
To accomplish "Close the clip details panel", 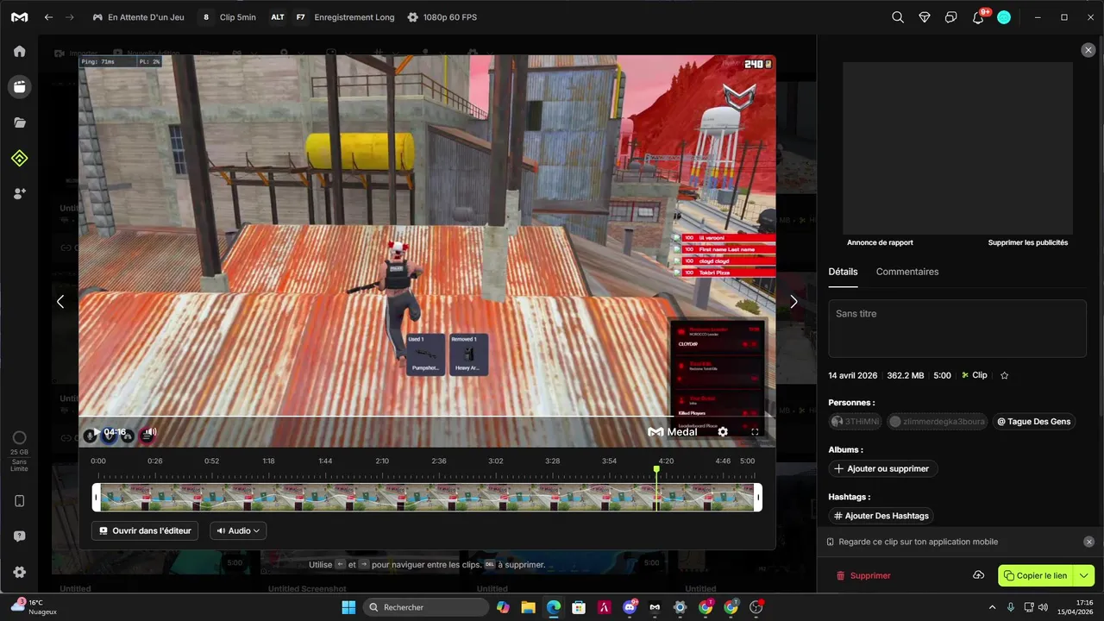I will tap(1088, 51).
